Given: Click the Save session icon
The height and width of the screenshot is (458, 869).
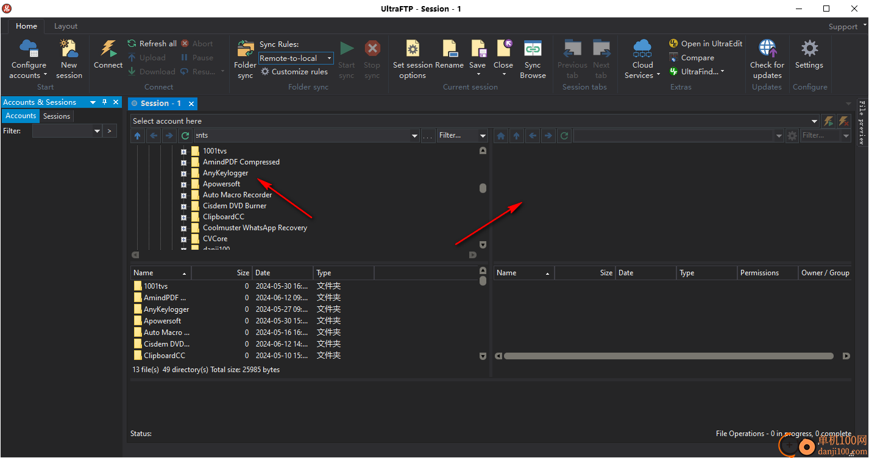Looking at the screenshot, I should 478,49.
